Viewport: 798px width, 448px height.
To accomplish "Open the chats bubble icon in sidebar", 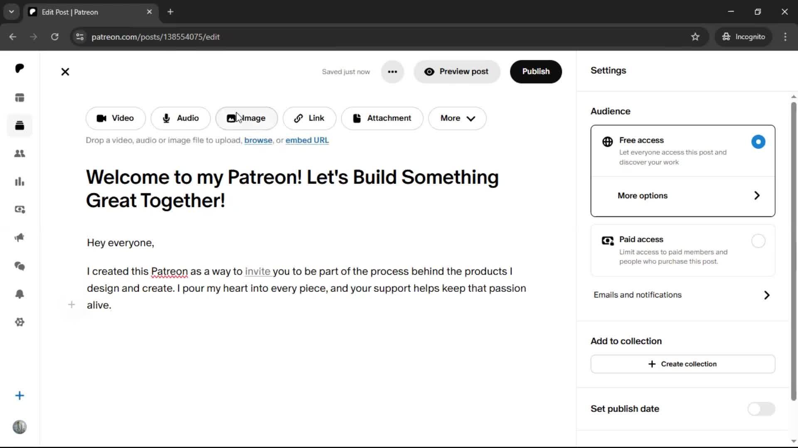I will tap(20, 266).
